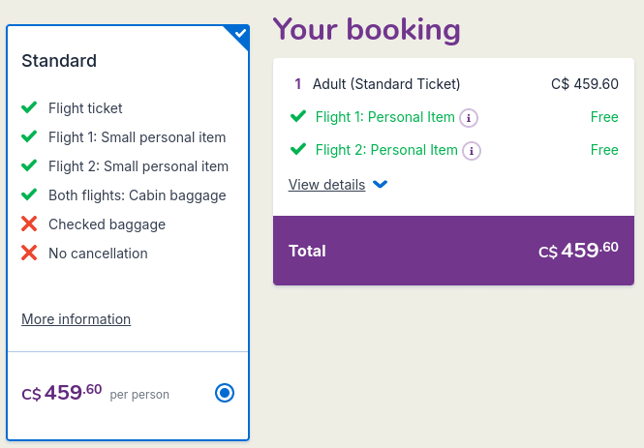Viewport: 644px width, 448px height.
Task: Click the Flight 1: Small personal item line
Action: (x=137, y=137)
